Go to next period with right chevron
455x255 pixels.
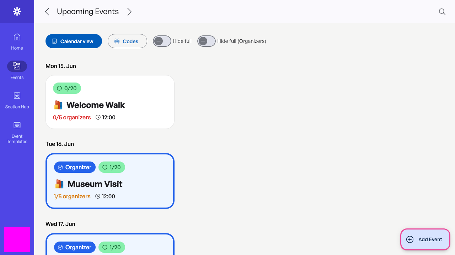[129, 12]
